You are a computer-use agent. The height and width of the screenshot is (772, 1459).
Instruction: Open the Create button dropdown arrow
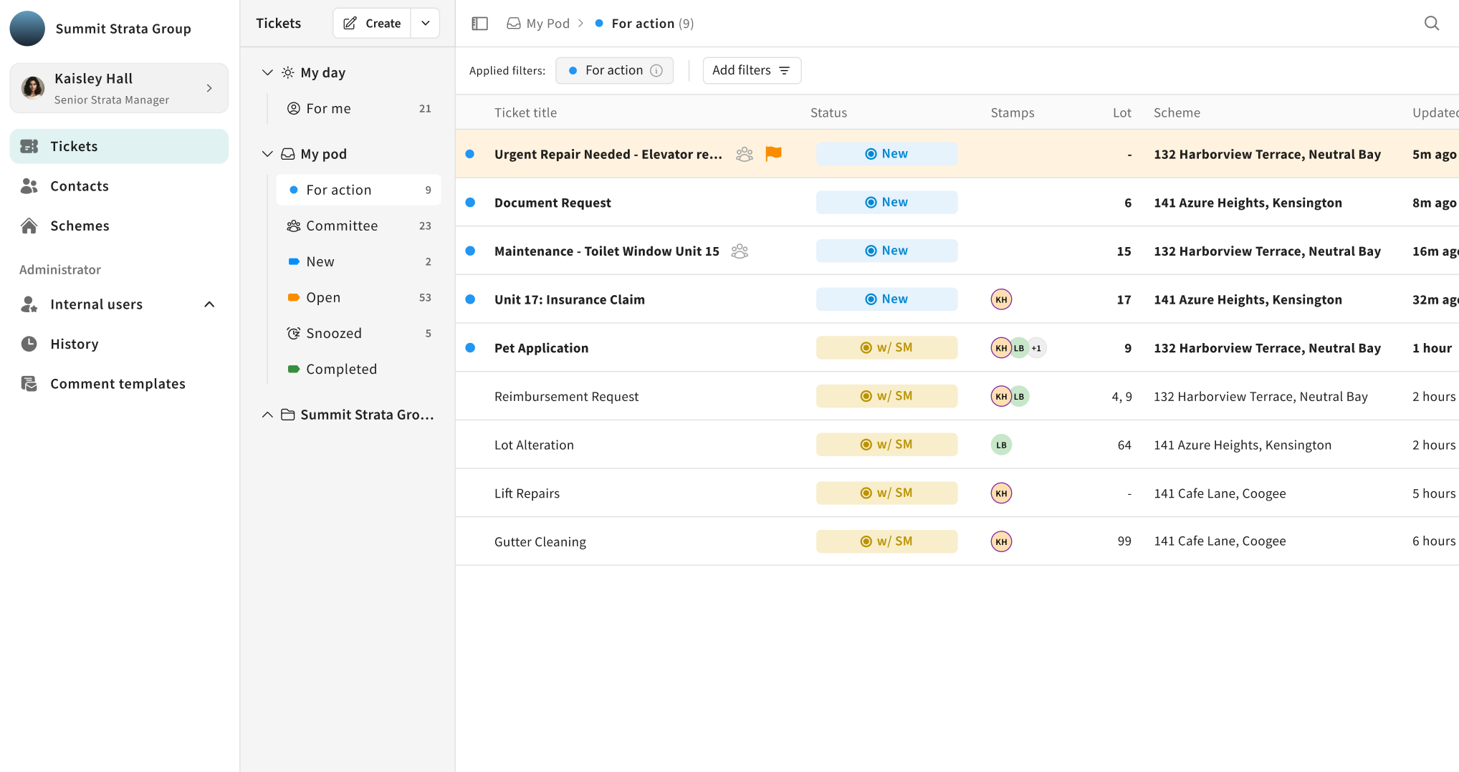pos(426,24)
